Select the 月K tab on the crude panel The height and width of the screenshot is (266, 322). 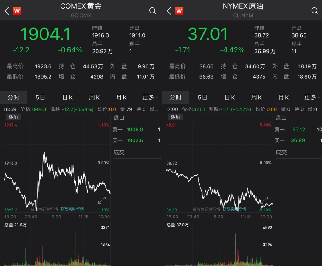pos(284,97)
